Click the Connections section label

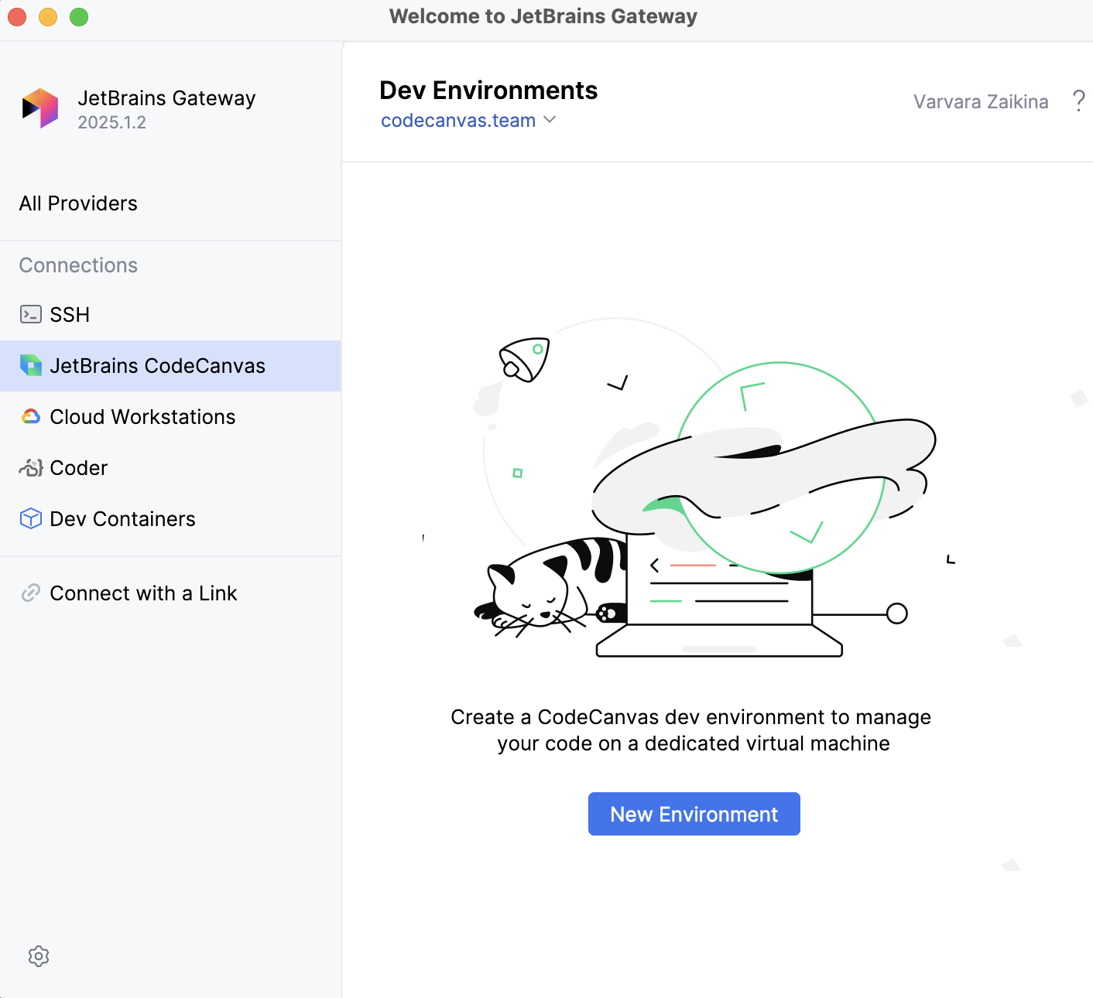point(78,265)
